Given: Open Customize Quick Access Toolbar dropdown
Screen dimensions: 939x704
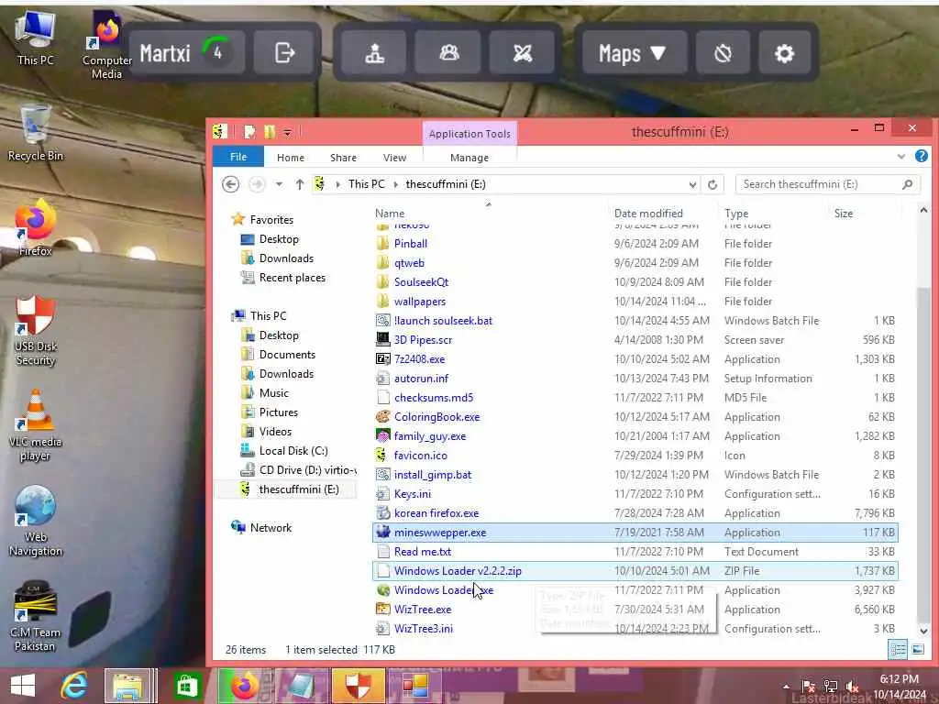Looking at the screenshot, I should tap(287, 132).
